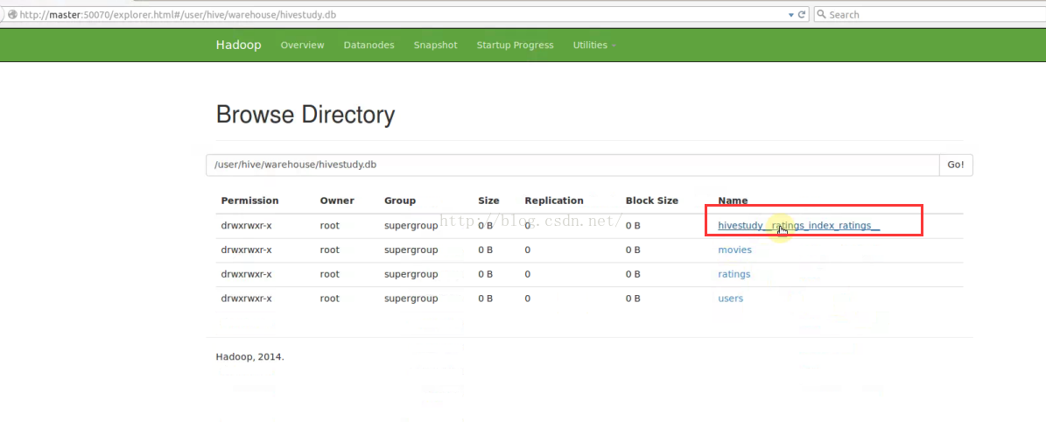Click owner root in users row
The width and height of the screenshot is (1046, 422).
[x=329, y=298]
